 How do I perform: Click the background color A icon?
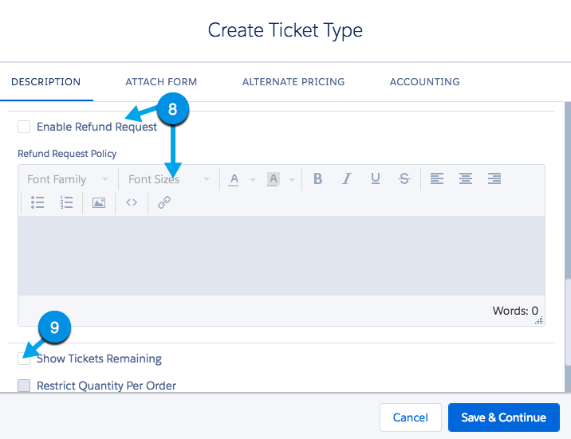274,179
